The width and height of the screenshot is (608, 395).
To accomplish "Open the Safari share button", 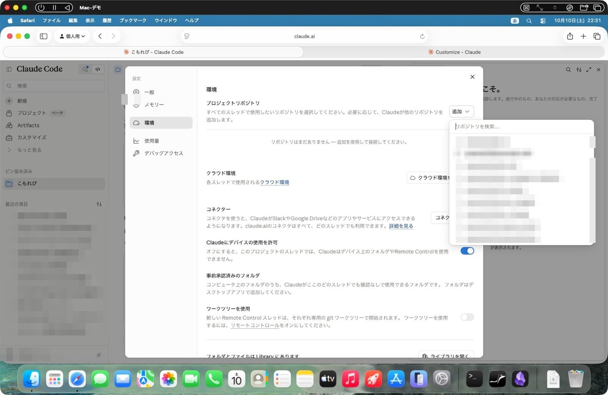I will pos(570,36).
